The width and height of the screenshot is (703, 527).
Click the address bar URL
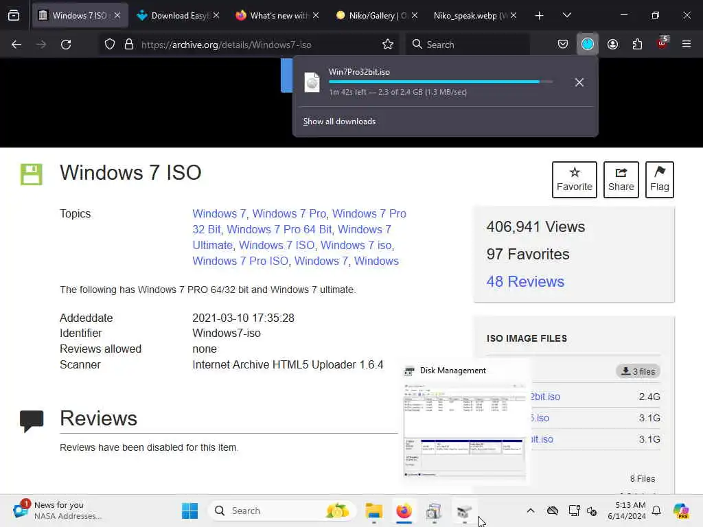tap(226, 45)
